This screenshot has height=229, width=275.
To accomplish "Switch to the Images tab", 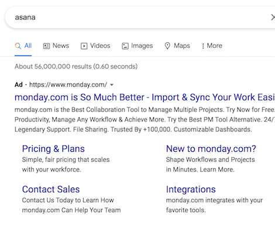I will click(137, 46).
